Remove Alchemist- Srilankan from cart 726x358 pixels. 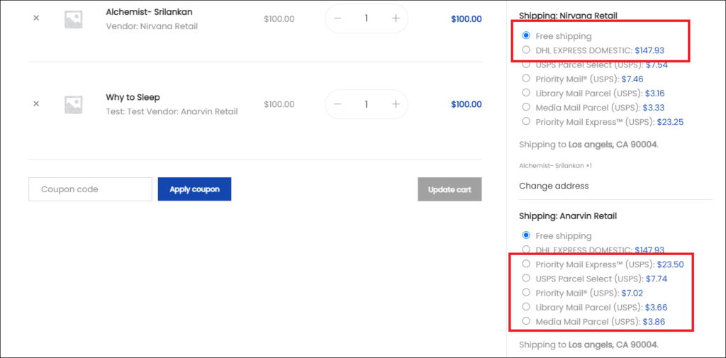36,18
